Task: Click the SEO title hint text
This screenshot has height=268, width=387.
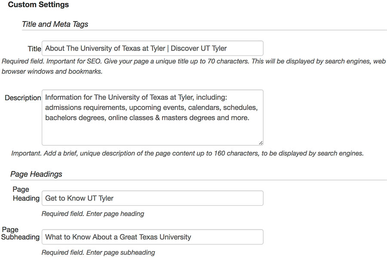Action: point(193,66)
